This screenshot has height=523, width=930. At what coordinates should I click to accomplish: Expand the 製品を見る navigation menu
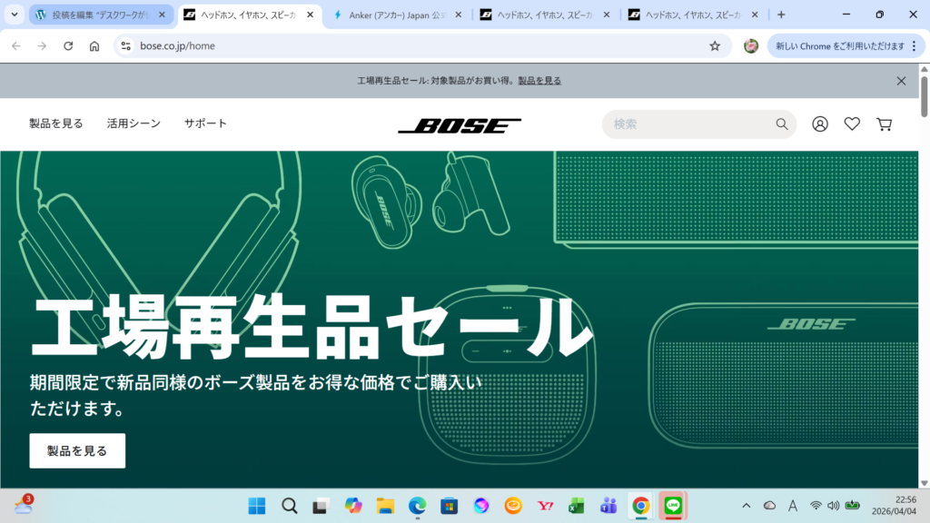(x=56, y=123)
